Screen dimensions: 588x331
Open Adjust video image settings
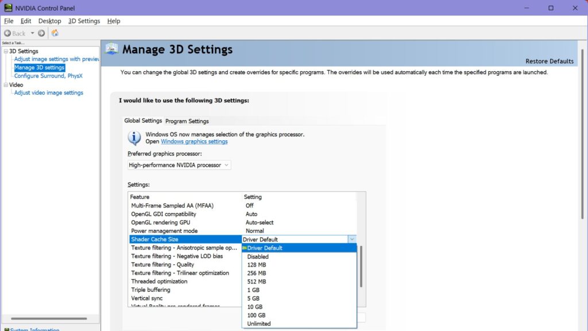pyautogui.click(x=49, y=93)
